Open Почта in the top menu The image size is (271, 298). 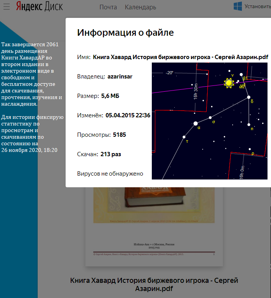point(108,7)
